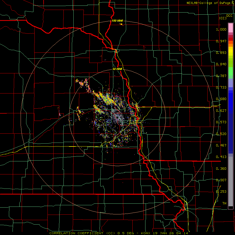Click the gray radar return cluster at center
This screenshot has height=235, width=235.
(118, 116)
